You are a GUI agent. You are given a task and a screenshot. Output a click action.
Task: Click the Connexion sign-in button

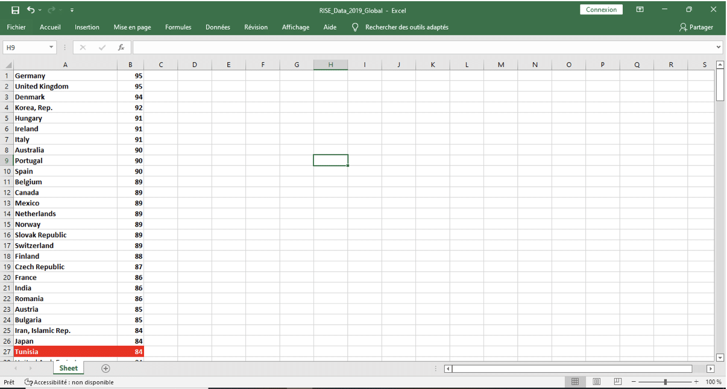[601, 10]
